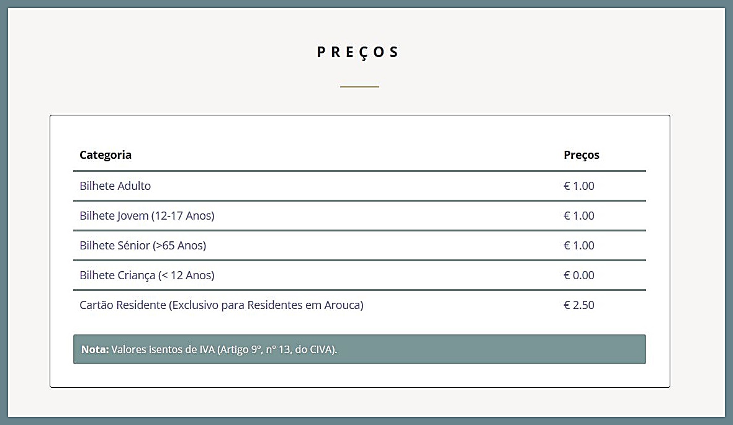The height and width of the screenshot is (425, 733).
Task: Select "Exclusivo para Residentes em Arouca" text
Action: [267, 305]
